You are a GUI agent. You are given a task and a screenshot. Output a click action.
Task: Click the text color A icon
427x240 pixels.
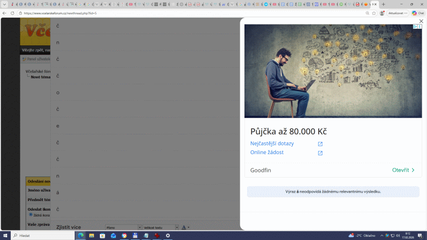point(184,228)
